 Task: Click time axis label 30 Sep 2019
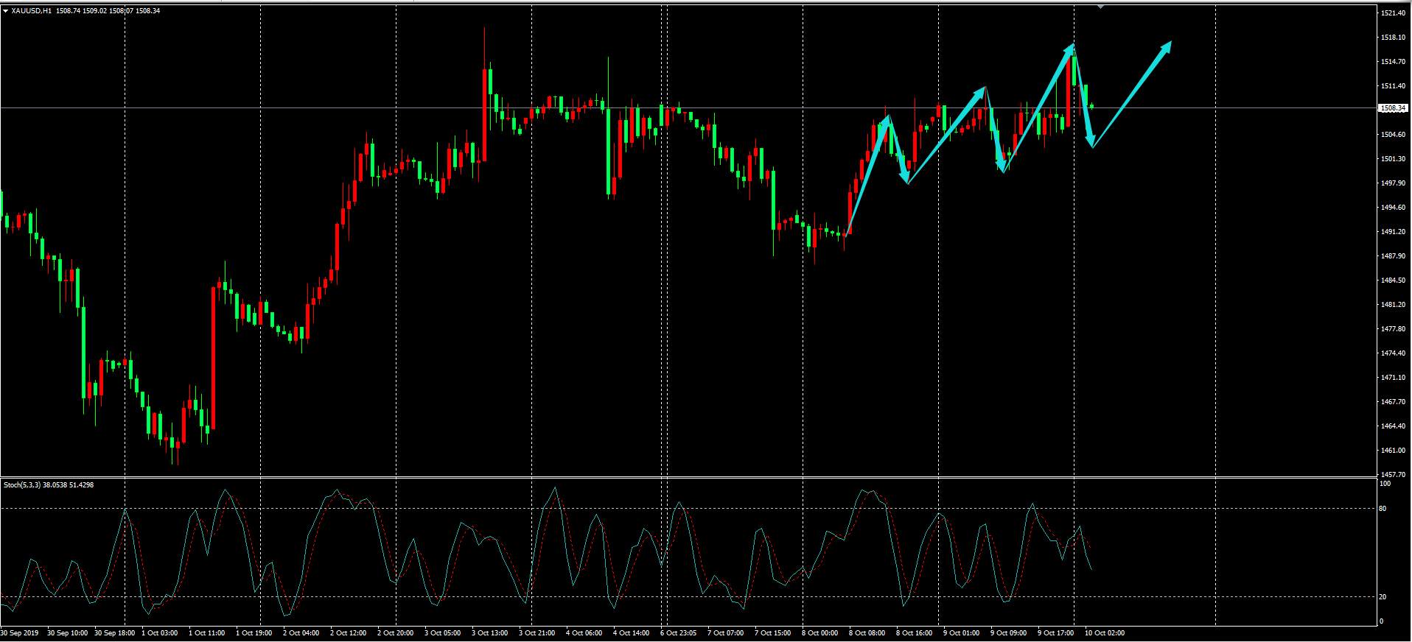pyautogui.click(x=20, y=633)
